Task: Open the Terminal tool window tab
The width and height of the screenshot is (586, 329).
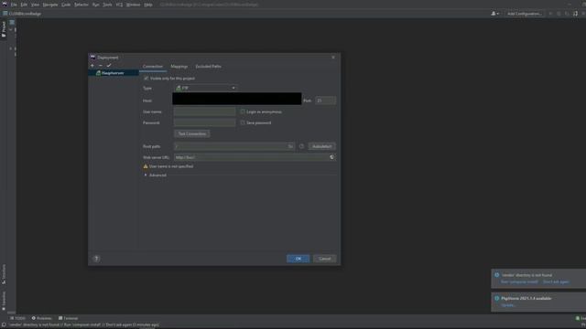Action: click(68, 318)
